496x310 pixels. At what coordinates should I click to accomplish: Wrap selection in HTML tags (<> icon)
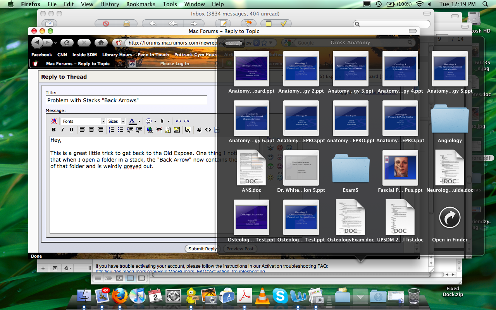click(208, 130)
